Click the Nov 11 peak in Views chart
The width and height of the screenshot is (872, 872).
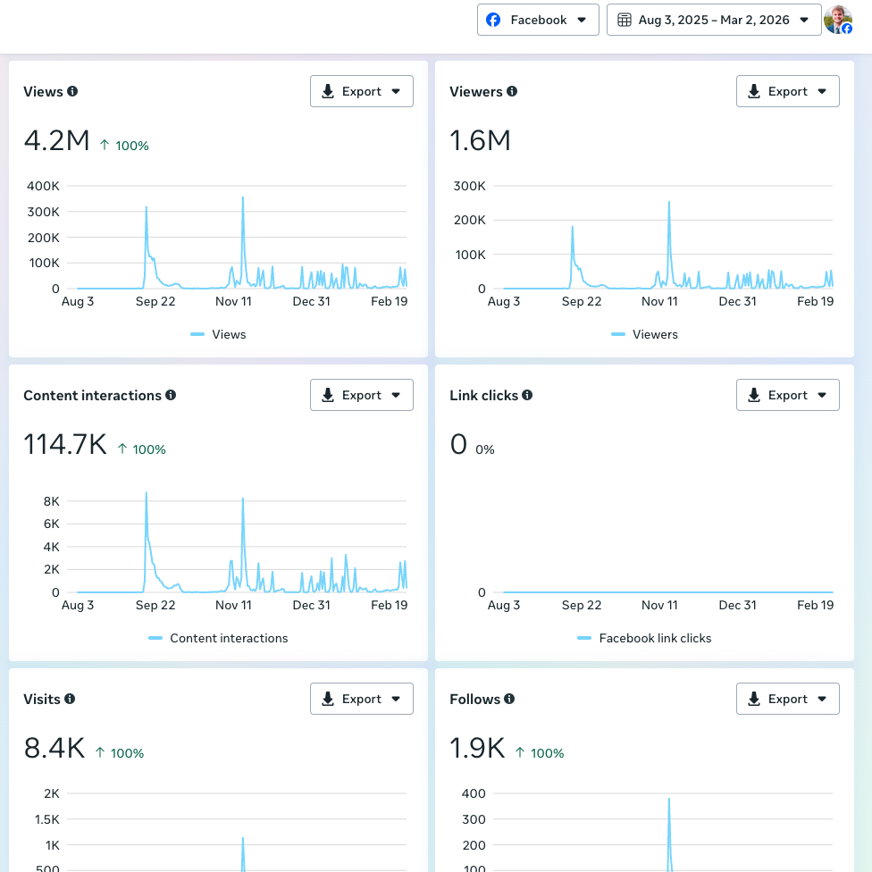pos(243,198)
